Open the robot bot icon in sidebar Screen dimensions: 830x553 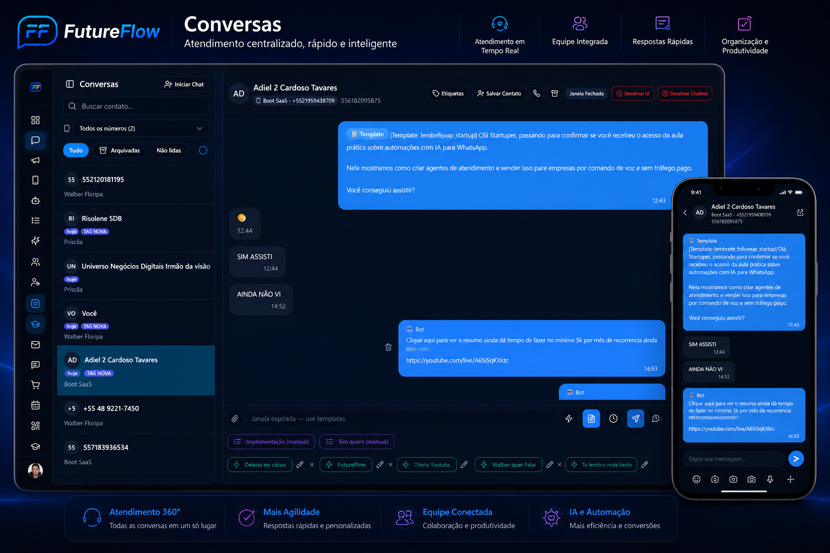pyautogui.click(x=36, y=200)
